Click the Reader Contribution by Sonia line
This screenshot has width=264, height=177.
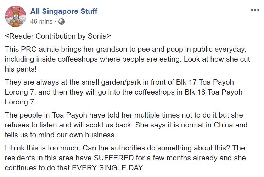coord(59,36)
